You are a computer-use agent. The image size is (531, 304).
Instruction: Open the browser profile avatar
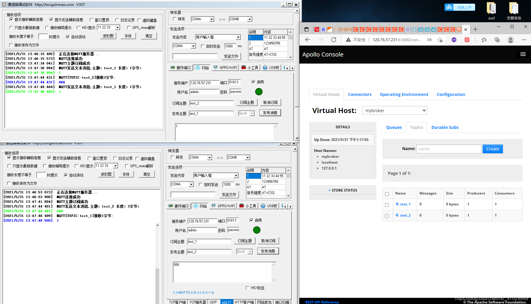coord(511,40)
